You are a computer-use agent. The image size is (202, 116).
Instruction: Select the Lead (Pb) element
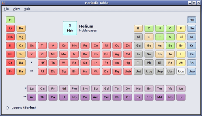point(149,63)
